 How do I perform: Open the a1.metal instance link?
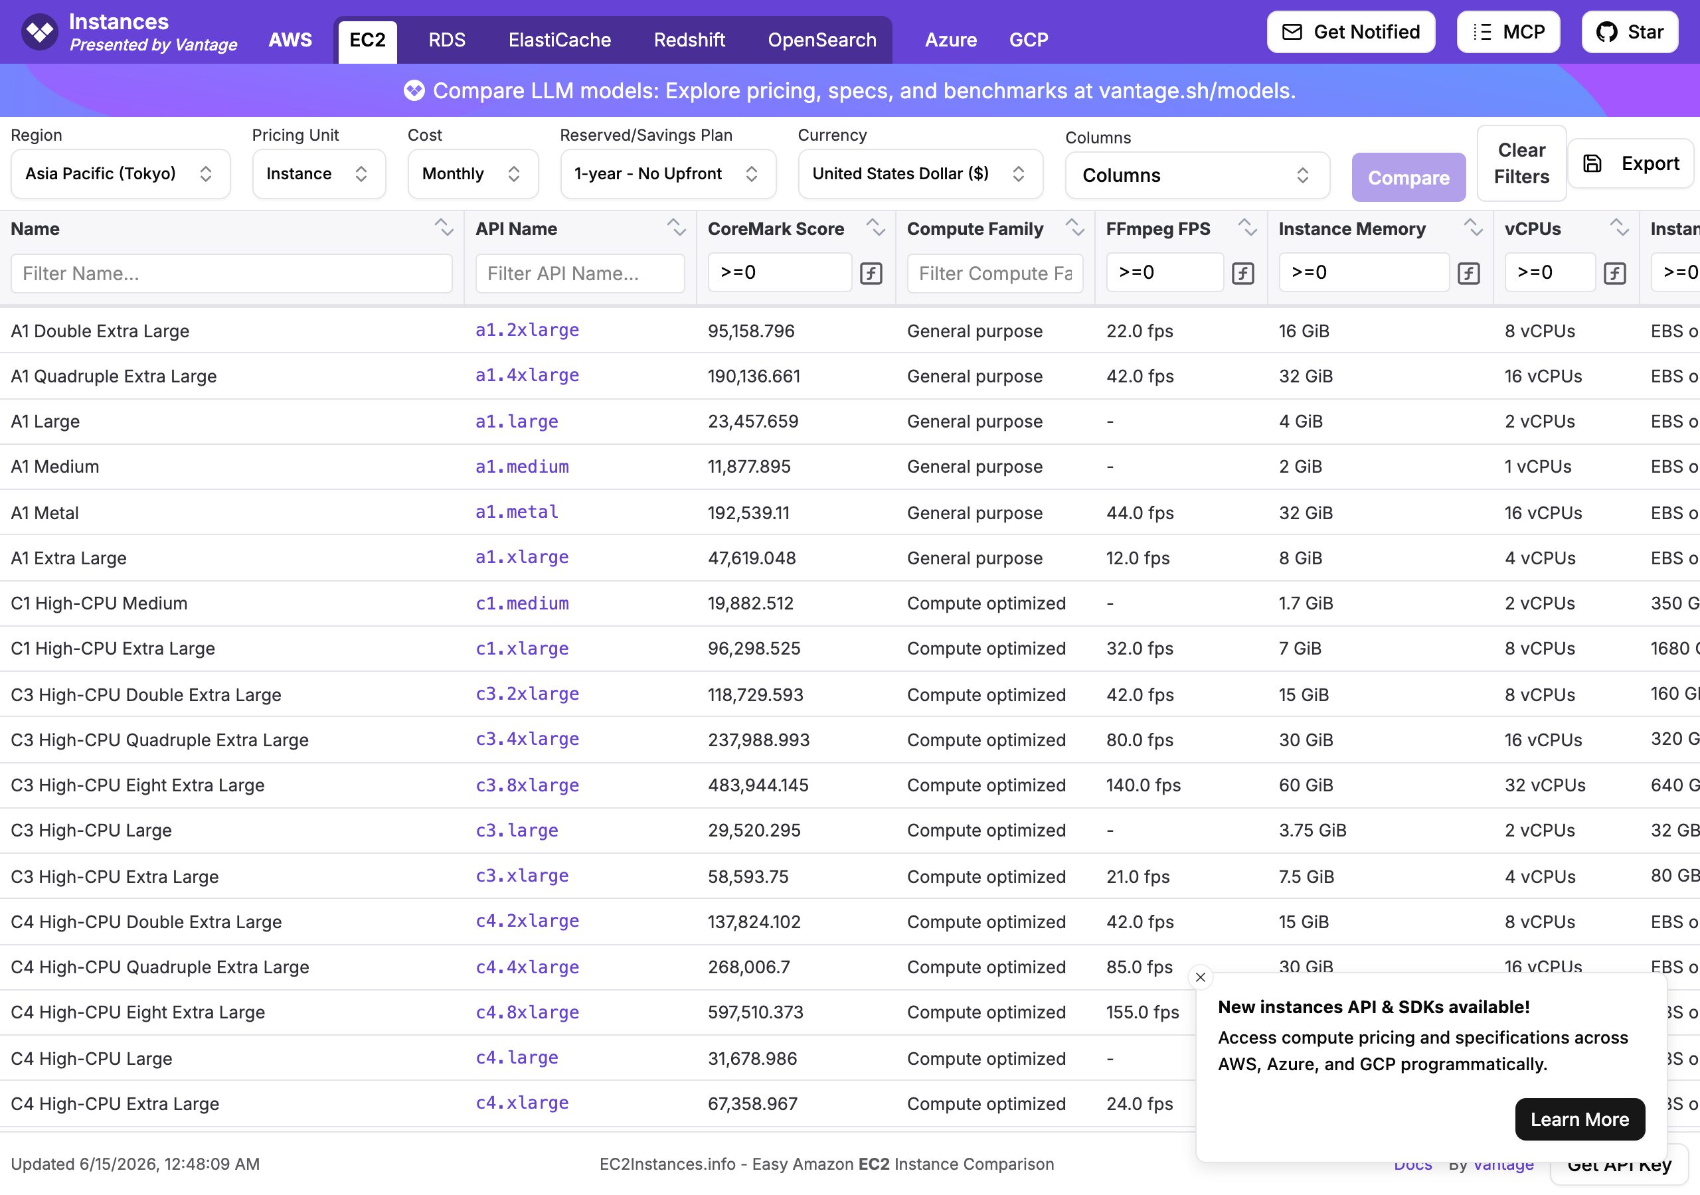click(x=517, y=512)
